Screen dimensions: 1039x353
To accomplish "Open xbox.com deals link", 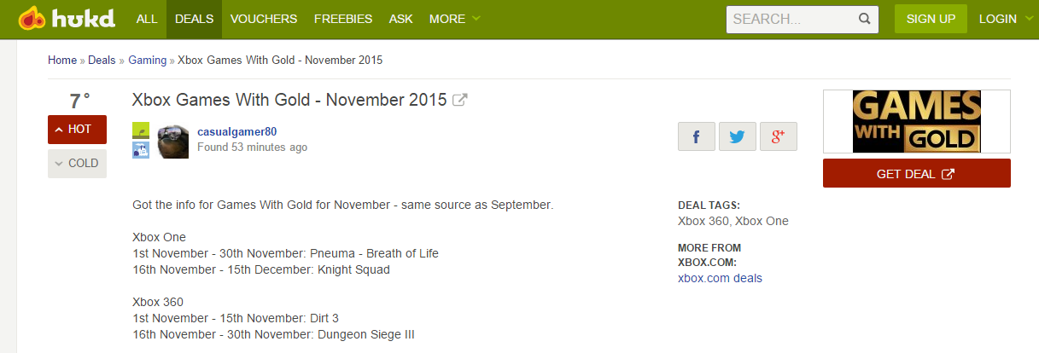I will click(x=720, y=278).
